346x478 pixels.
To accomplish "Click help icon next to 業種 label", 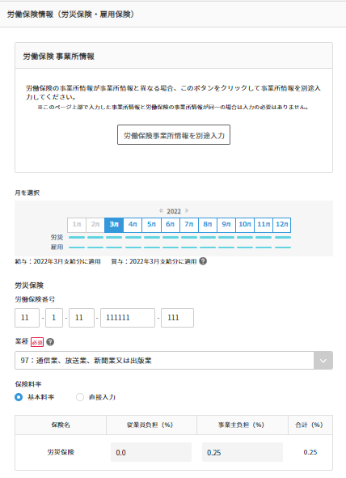I will 50,342.
